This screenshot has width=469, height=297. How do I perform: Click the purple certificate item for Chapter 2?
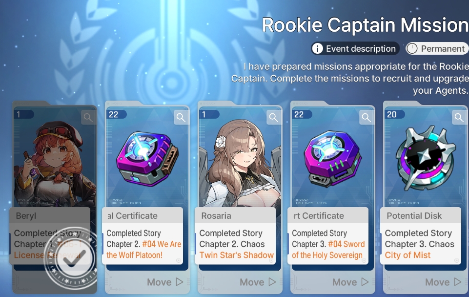tap(147, 158)
